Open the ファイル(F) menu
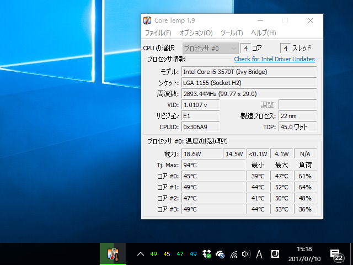The height and width of the screenshot is (265, 353). click(x=158, y=33)
